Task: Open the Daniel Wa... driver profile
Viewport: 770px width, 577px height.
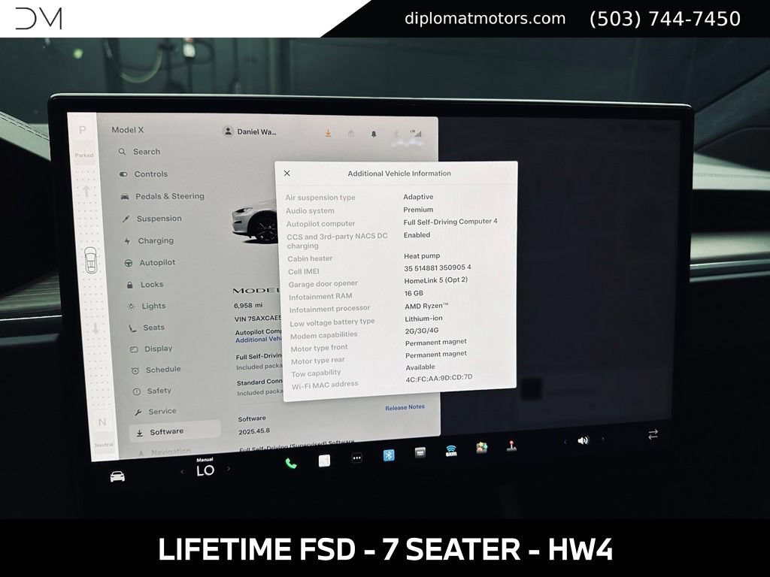Action: tap(250, 131)
